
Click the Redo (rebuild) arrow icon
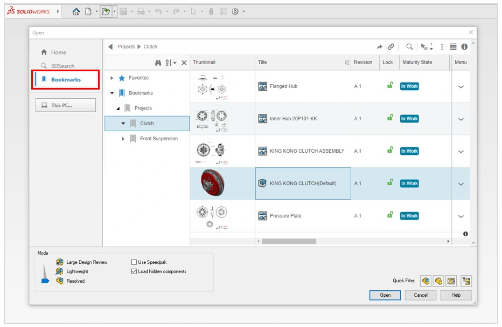(176, 11)
